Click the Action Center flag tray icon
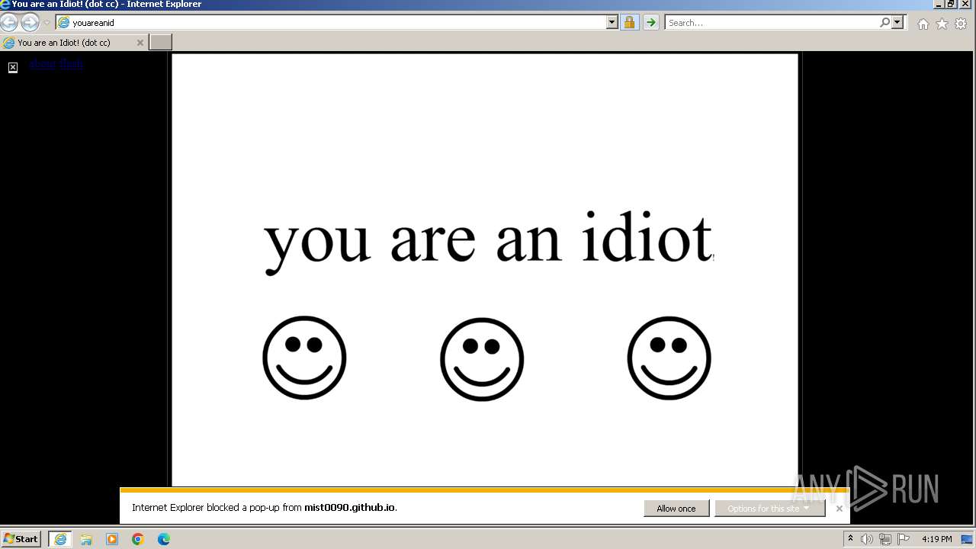This screenshot has width=976, height=549. (x=904, y=539)
